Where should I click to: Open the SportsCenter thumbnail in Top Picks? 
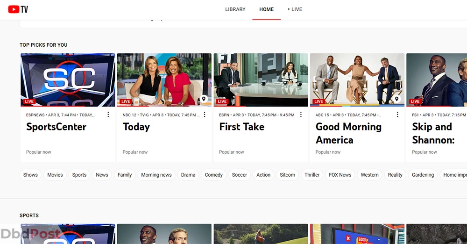[x=68, y=80]
